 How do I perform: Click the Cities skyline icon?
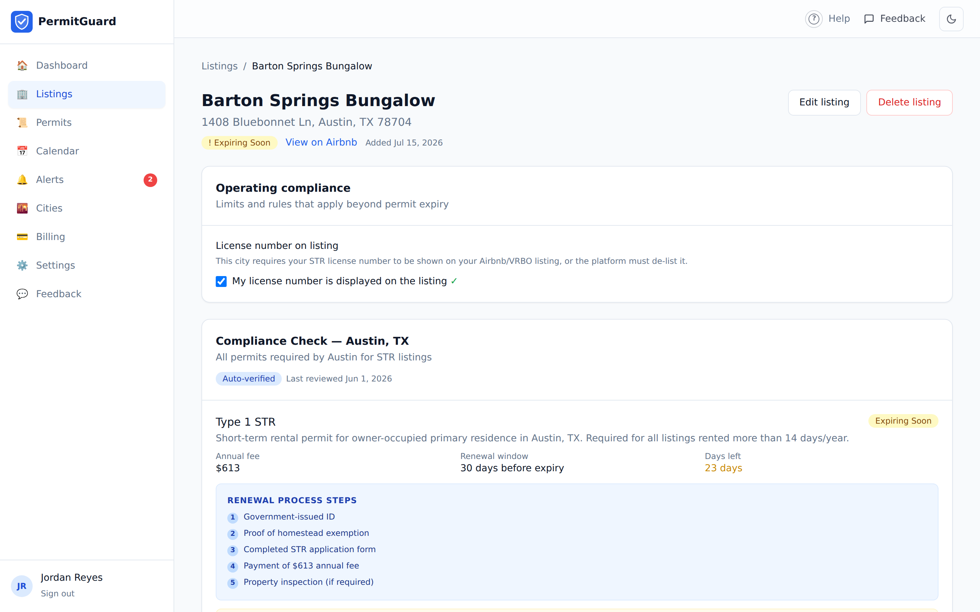coord(22,208)
